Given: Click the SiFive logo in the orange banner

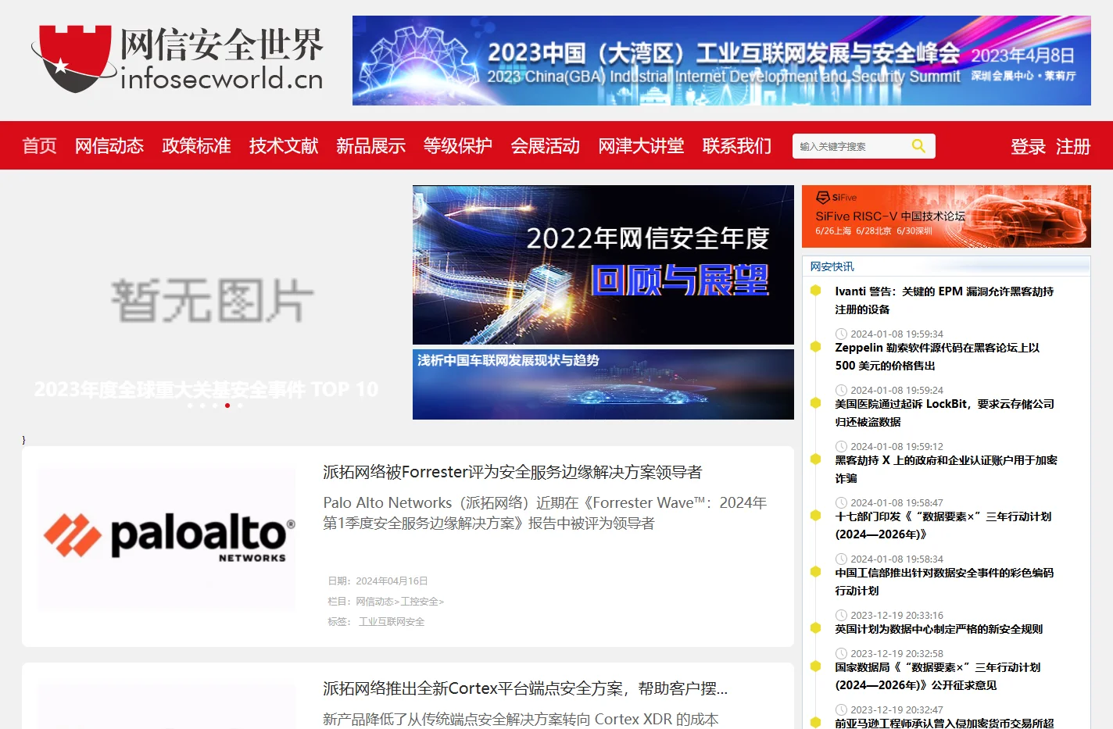Looking at the screenshot, I should point(836,198).
